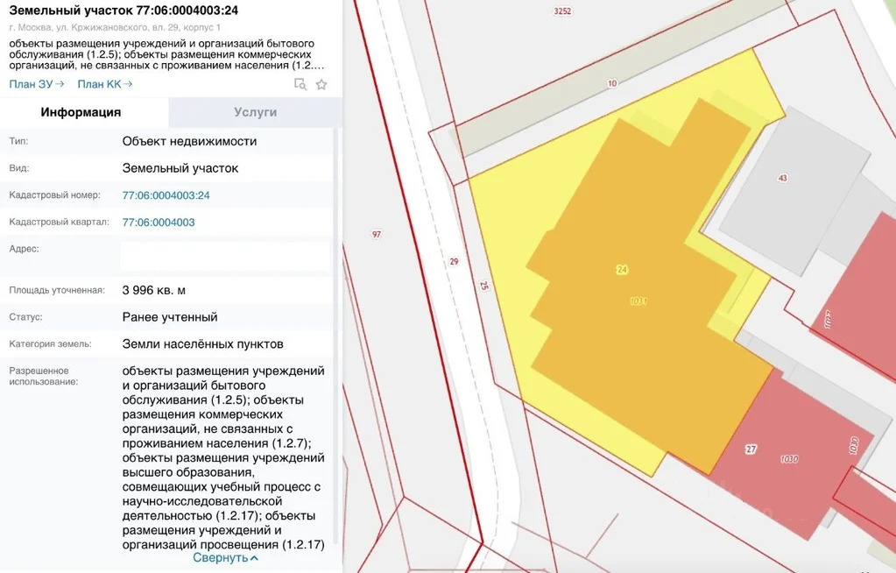896x573 pixels.
Task: Click the empty Адрес field
Action: [x=225, y=256]
